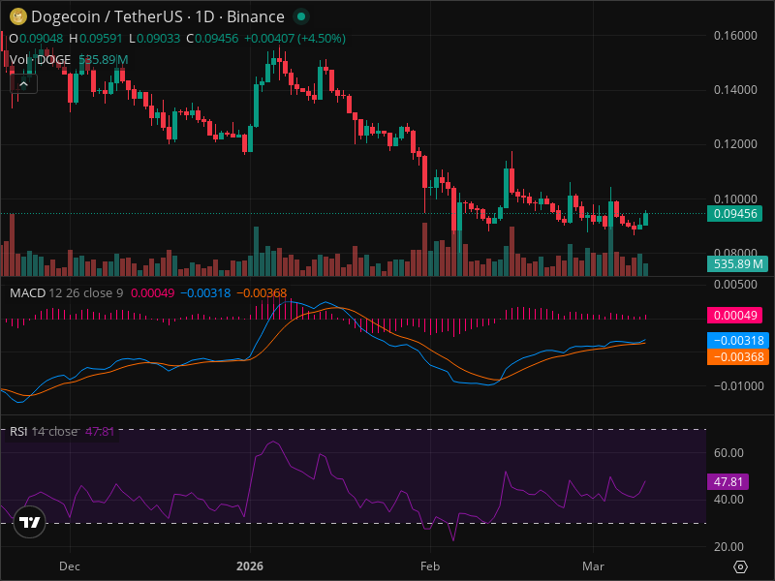Screen dimensions: 775x581
Task: Click the 535.89 M volume axis label
Action: click(738, 263)
